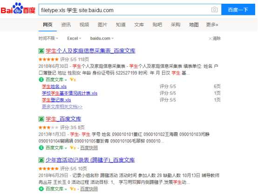
Task: Click five-star rating of 少年宫 result
Action: pyautogui.click(x=48, y=168)
